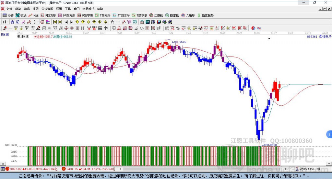The width and height of the screenshot is (332, 179).
Task: Toggle the highlighted blue grid view button
Action: tap(13, 22)
